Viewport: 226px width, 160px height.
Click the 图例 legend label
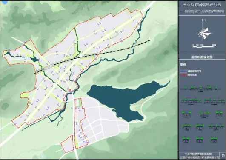[x=183, y=65]
